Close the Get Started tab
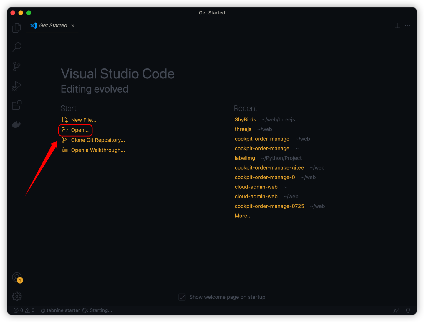424x322 pixels. [x=73, y=26]
